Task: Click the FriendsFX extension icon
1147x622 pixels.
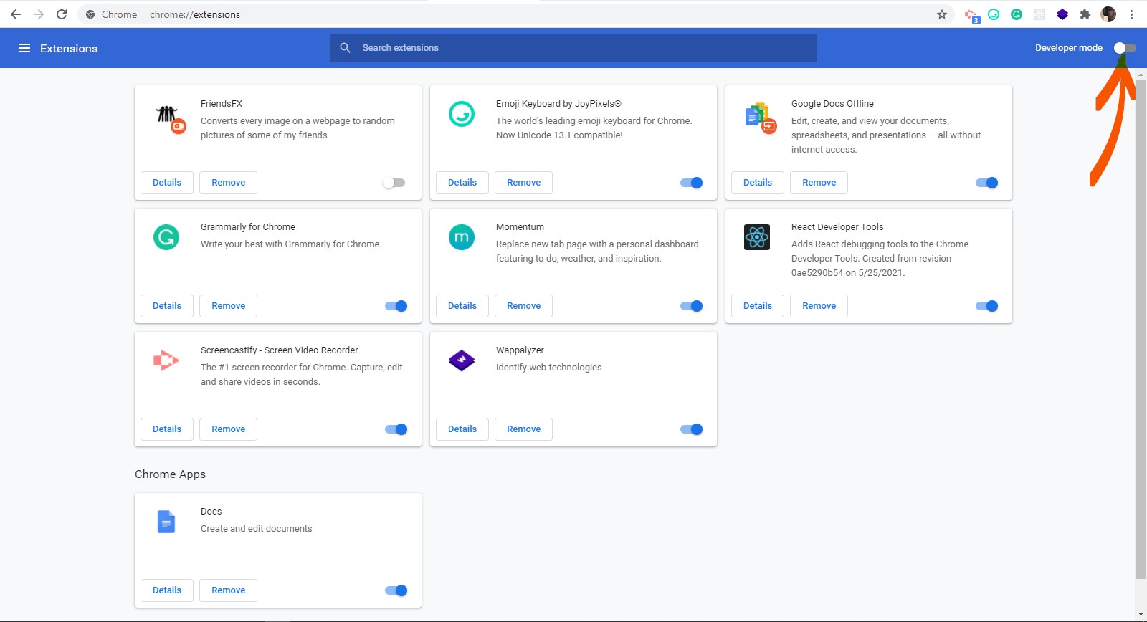Action: tap(171, 119)
